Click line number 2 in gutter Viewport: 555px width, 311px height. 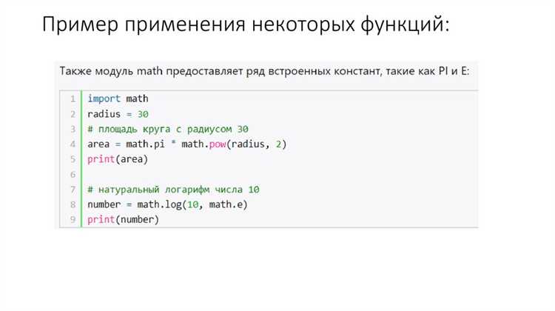tap(73, 114)
